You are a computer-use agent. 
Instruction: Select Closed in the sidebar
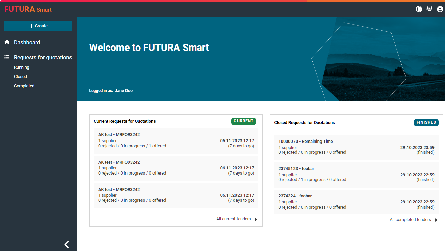20,77
